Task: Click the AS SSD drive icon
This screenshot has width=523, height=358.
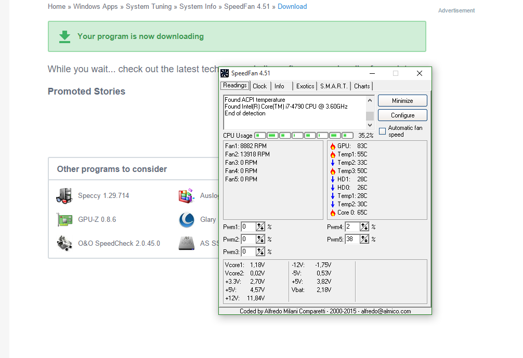Action: (x=187, y=243)
